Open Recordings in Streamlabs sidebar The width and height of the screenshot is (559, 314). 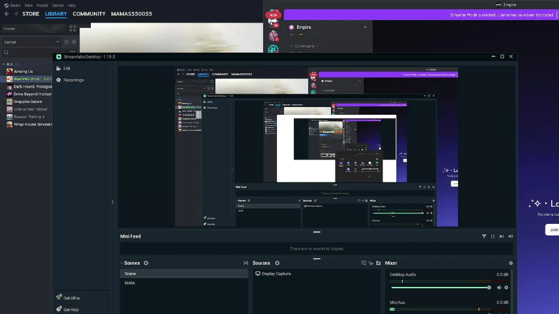click(x=70, y=80)
